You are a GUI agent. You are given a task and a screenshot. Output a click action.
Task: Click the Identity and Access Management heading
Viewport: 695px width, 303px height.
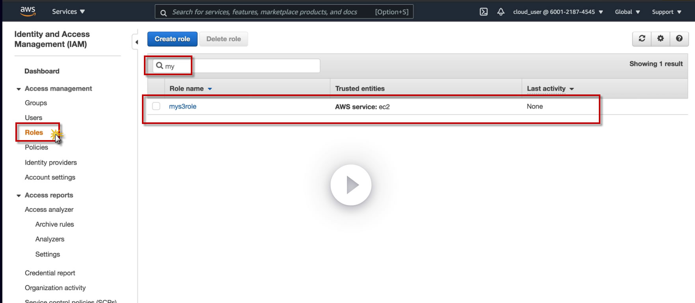(x=52, y=39)
